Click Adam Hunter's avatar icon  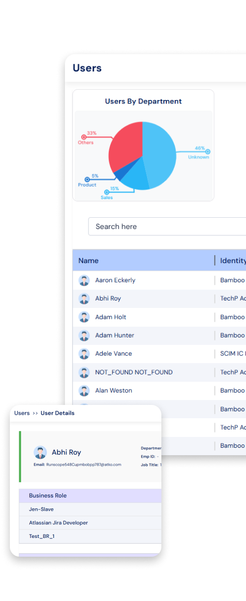84,335
